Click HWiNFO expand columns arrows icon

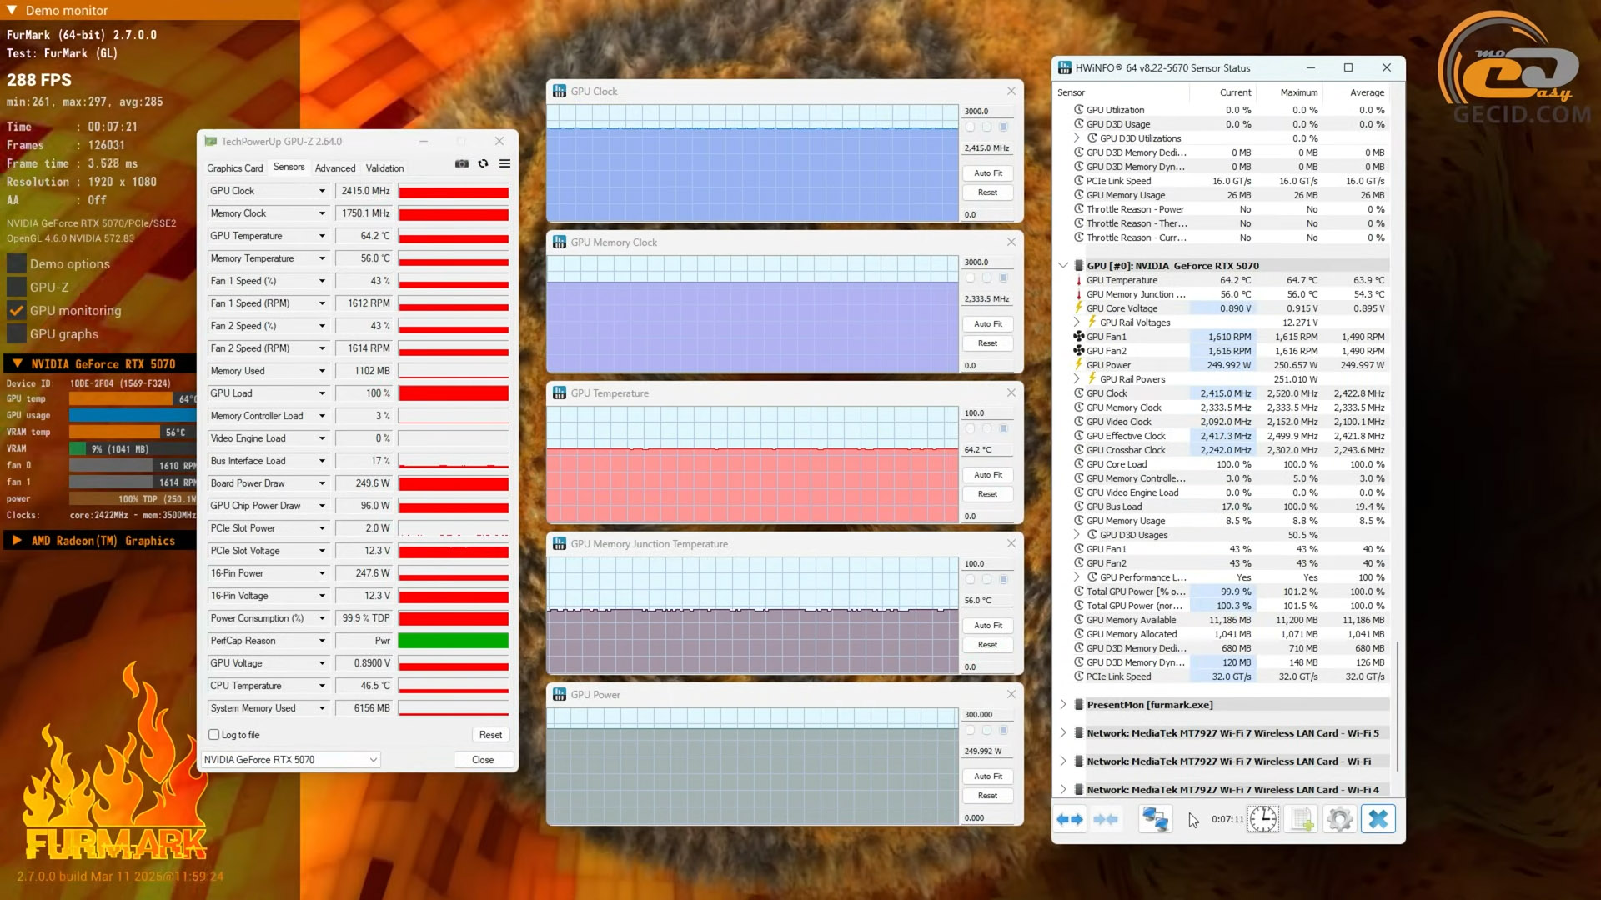click(1070, 819)
